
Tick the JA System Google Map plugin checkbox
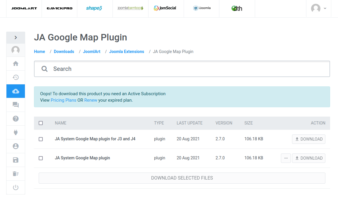click(41, 158)
